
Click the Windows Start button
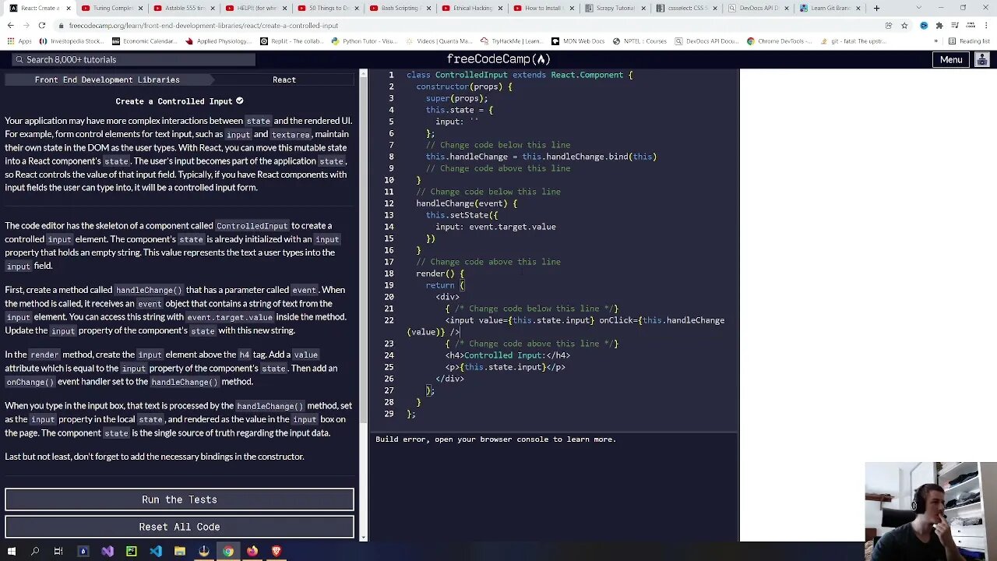coord(12,551)
